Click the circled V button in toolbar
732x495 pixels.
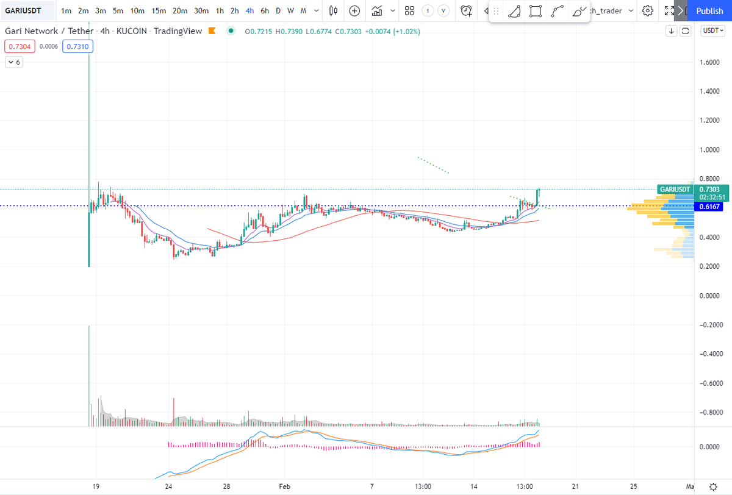[444, 10]
